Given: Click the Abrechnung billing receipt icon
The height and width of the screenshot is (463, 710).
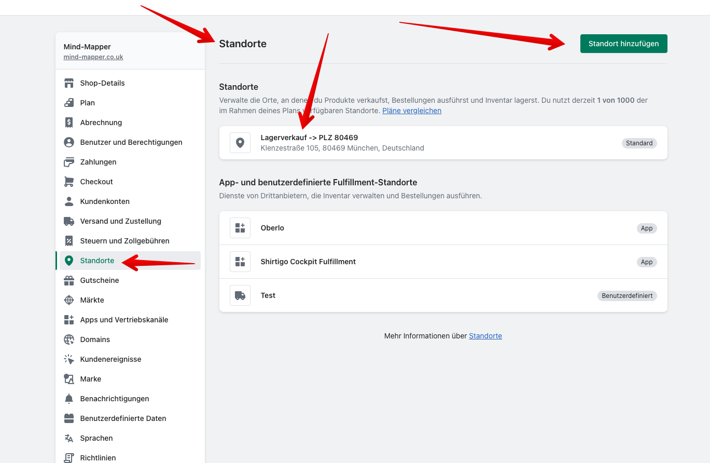Looking at the screenshot, I should click(x=69, y=122).
